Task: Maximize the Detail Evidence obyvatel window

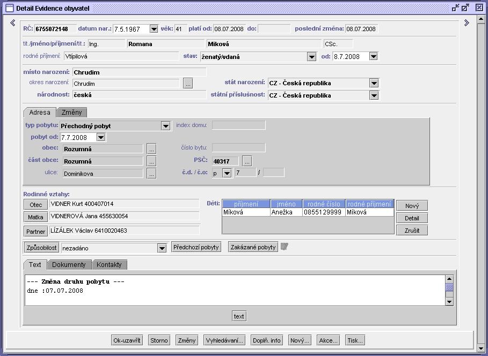Action: click(465, 8)
